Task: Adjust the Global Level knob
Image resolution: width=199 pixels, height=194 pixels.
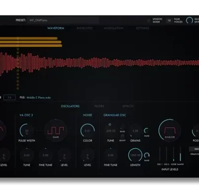Action: 190,20
